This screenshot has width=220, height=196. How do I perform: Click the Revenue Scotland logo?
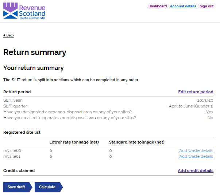point(24,11)
